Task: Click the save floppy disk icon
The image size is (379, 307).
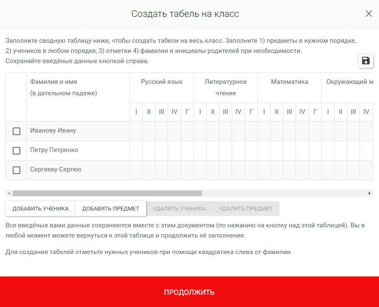Action: coord(365,61)
